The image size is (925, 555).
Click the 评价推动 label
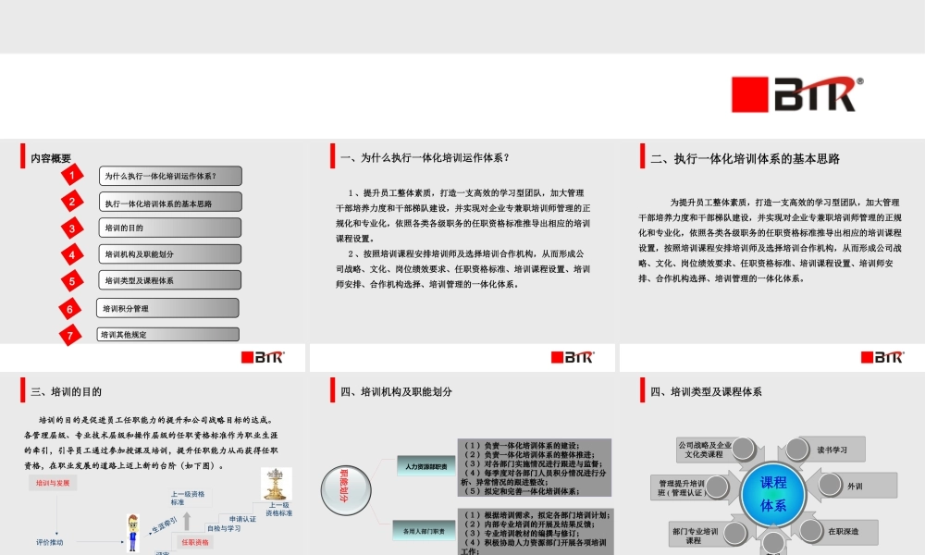pos(50,542)
